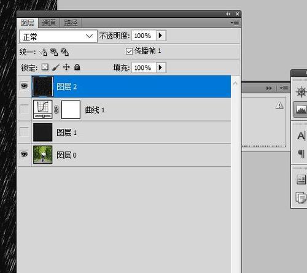Open the paragraph panel icon
307x273 pixels.
(301, 153)
